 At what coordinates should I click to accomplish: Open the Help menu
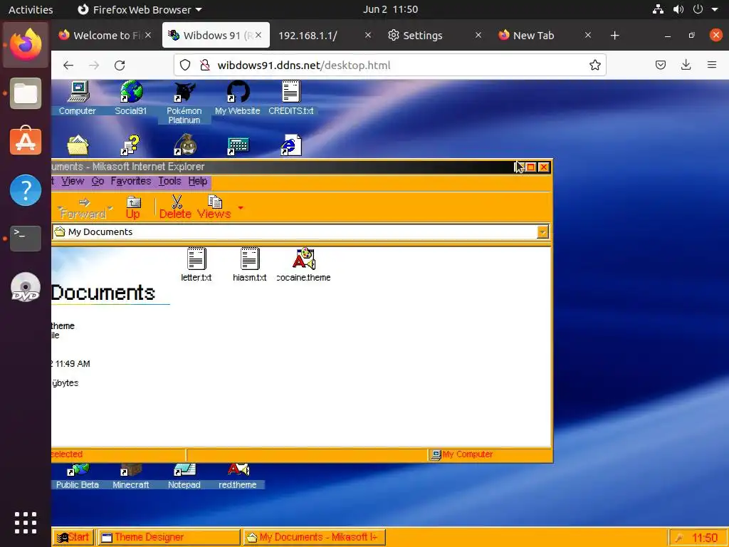click(198, 181)
